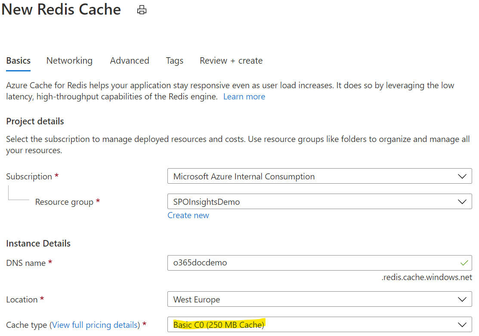Click the .redis.cache.windows.net suffix text

pyautogui.click(x=426, y=277)
